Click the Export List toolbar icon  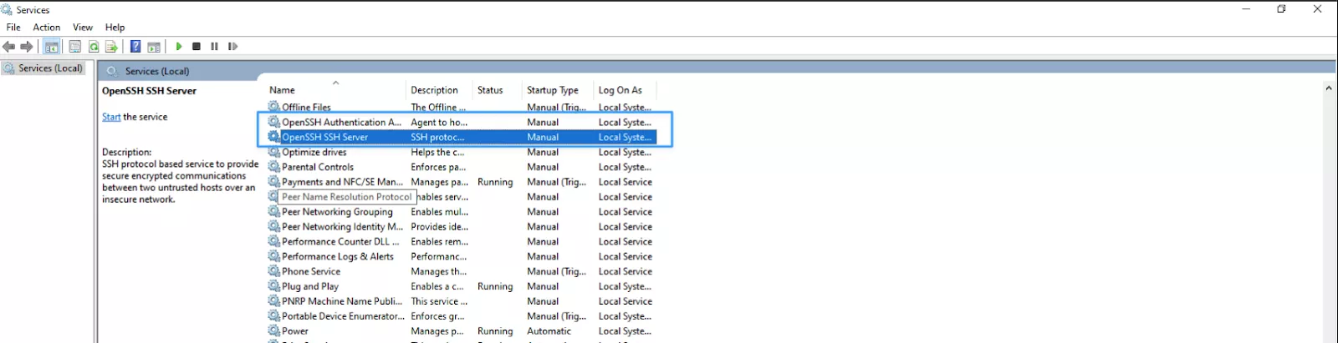(111, 47)
